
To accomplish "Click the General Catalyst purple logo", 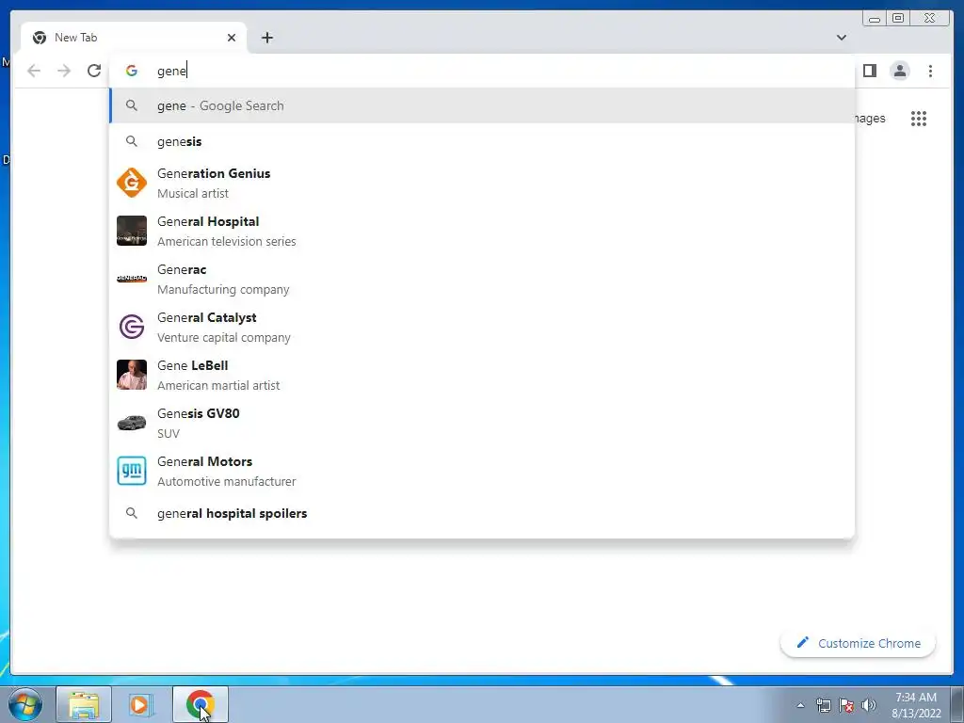I will pos(132,327).
